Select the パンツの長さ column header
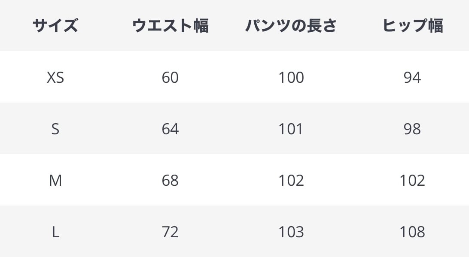Screen dimensions: 469x257 (x=291, y=26)
